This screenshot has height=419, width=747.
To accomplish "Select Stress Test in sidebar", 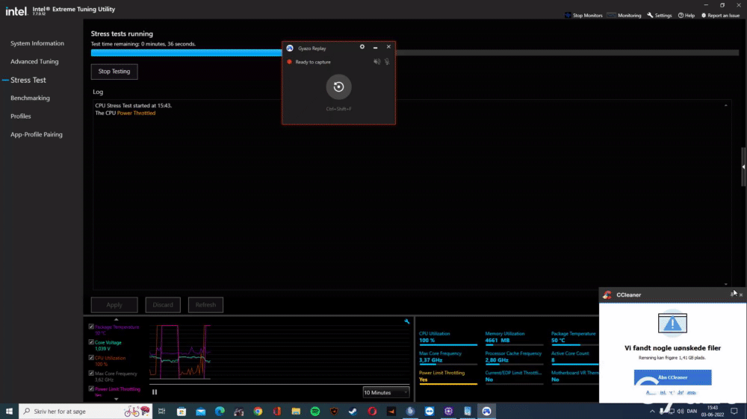I will 28,80.
